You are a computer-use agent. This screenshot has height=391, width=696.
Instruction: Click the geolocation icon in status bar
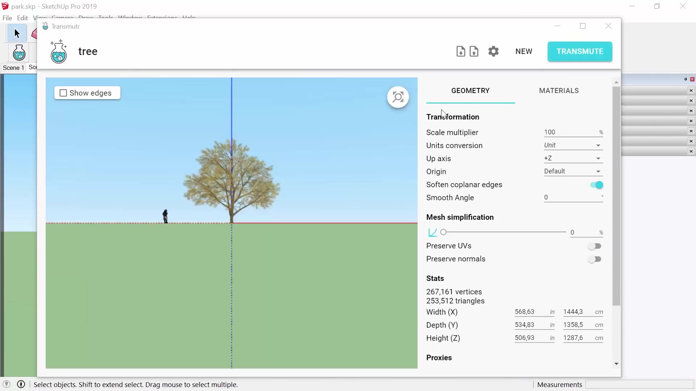click(7, 384)
